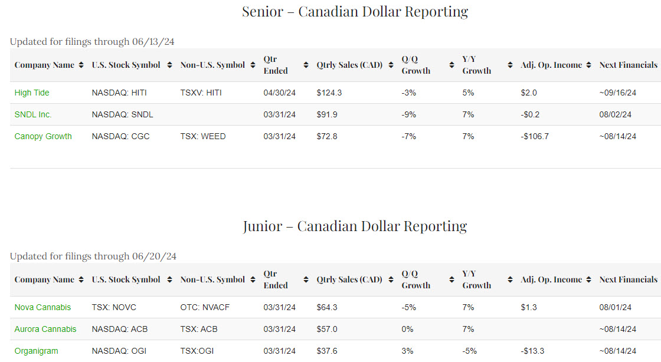Sort Senior table by U.S. Stock Symbol arrows
Image resolution: width=661 pixels, height=362 pixels.
169,65
